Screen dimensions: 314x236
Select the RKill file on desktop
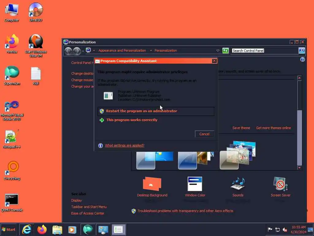[x=36, y=76]
